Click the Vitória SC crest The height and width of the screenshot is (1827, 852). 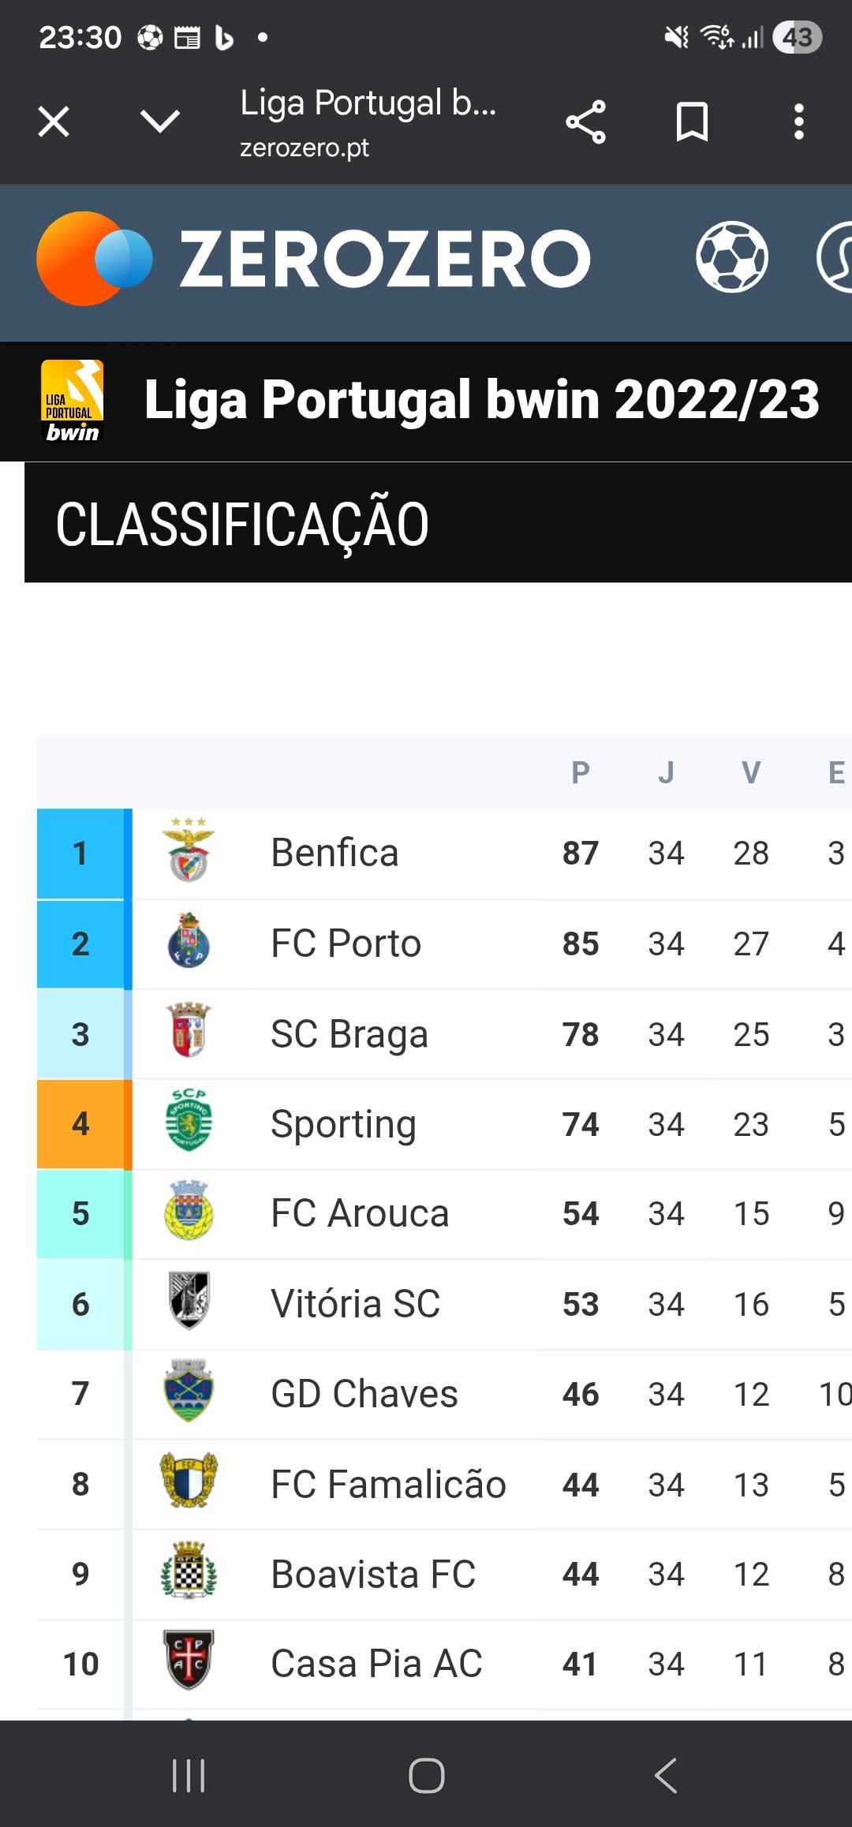click(189, 1302)
